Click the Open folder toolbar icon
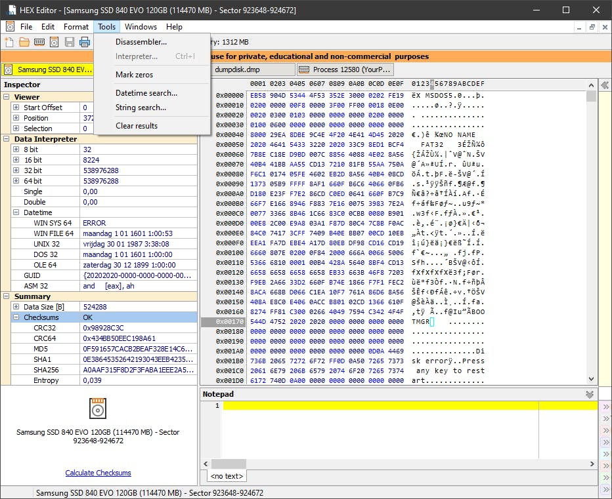The image size is (612, 499). click(24, 43)
